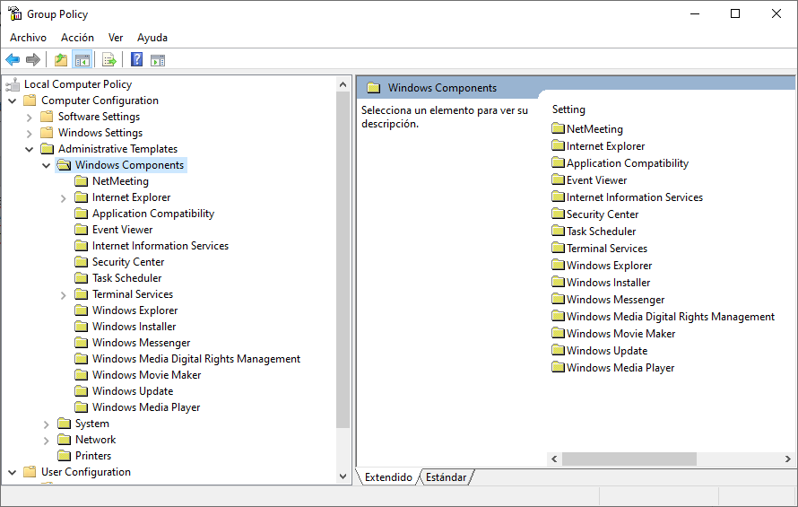Click the settings list scroll right arrow
798x507 pixels.
788,459
